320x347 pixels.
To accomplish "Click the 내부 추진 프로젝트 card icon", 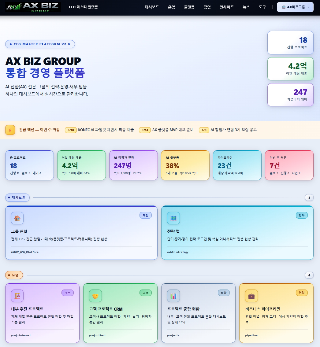I will tap(17, 296).
